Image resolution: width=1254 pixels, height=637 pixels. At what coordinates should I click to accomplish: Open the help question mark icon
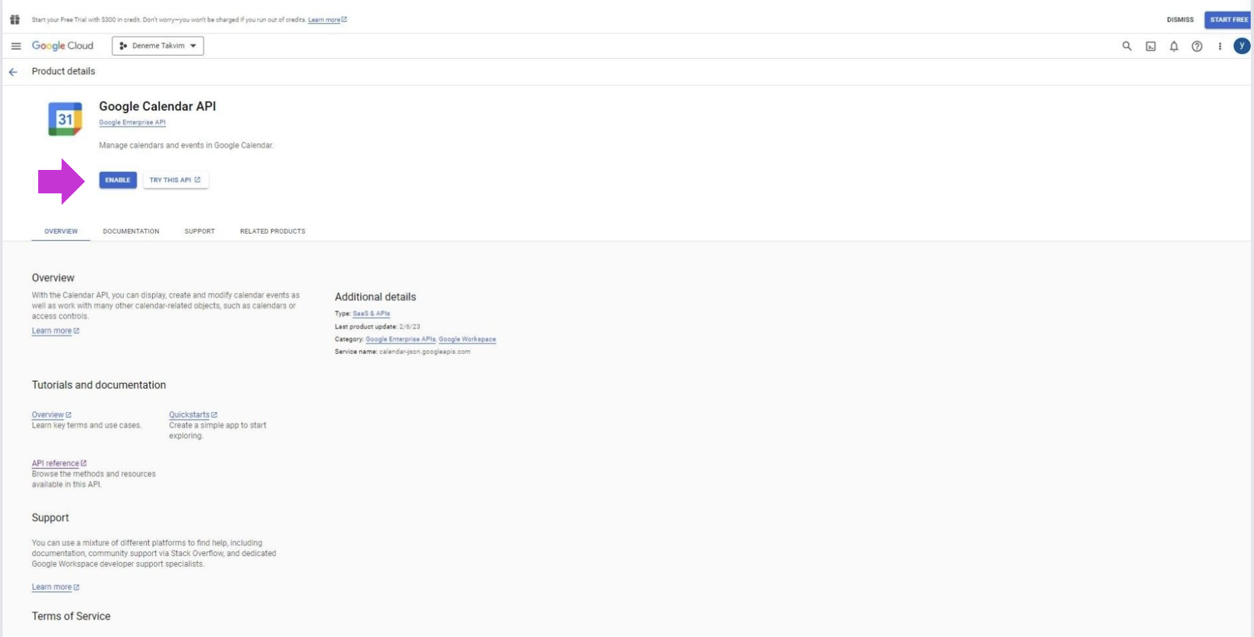(x=1196, y=46)
